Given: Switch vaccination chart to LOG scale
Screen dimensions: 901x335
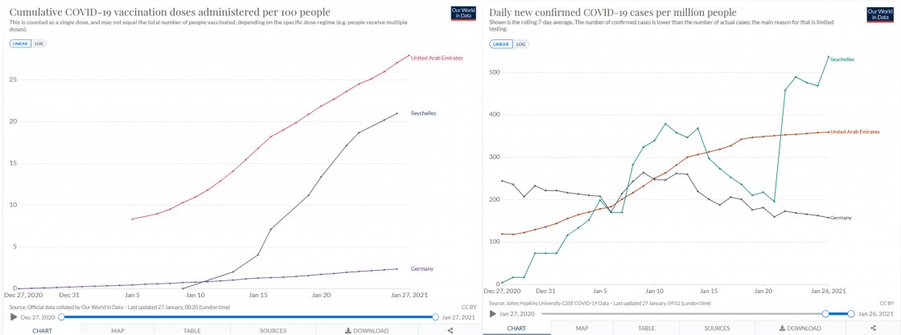Looking at the screenshot, I should (38, 43).
